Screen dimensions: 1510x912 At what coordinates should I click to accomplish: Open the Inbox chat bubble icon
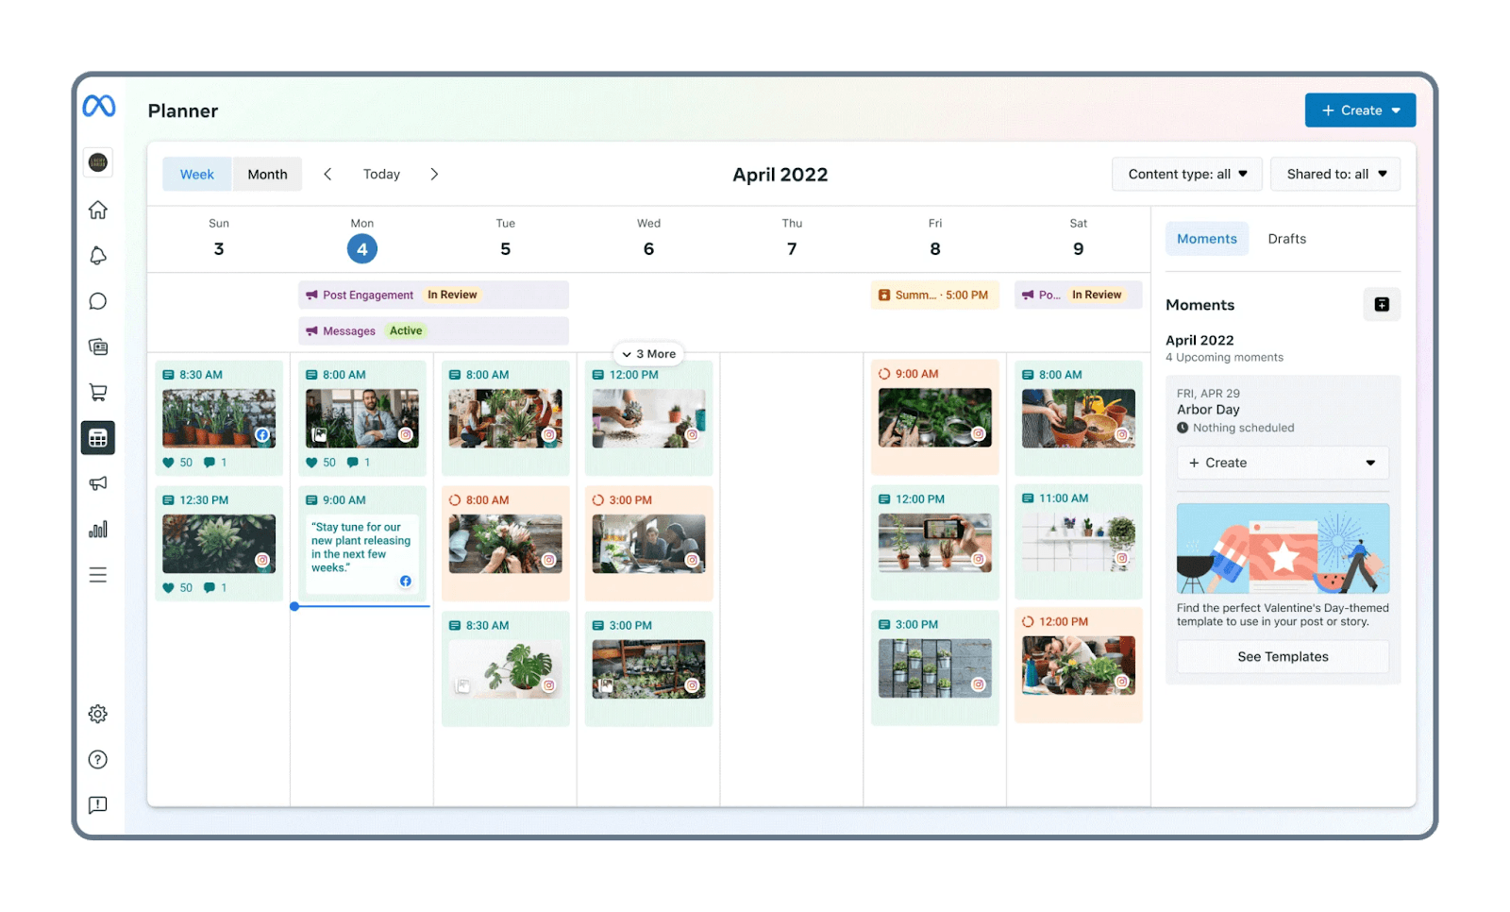(x=98, y=301)
